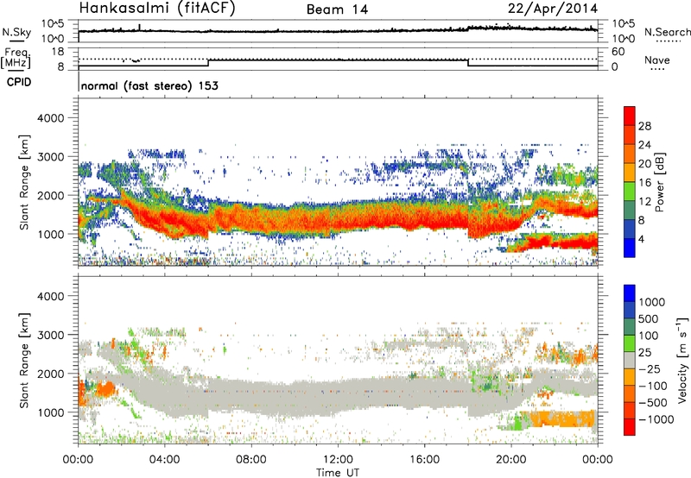Click the -1000 label on velocity colorbar

(656, 419)
